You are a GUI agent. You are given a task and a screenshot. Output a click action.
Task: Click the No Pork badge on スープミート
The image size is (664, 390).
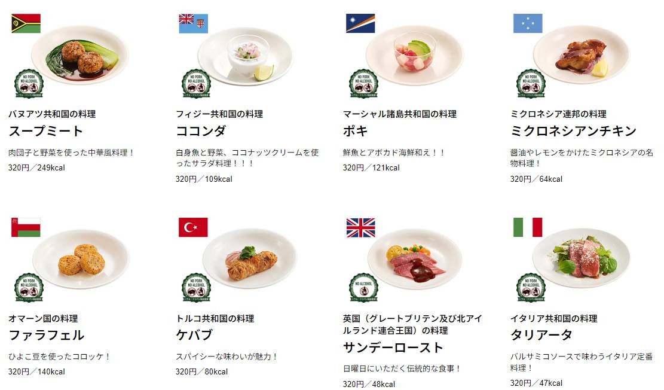pos(29,84)
